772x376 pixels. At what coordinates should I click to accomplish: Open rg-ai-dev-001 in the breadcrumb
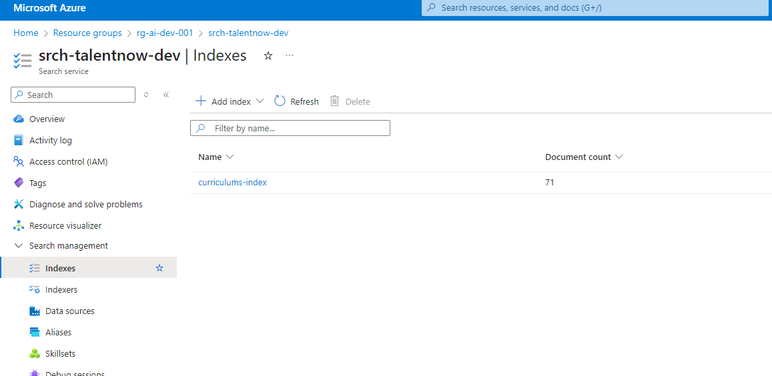[x=165, y=33]
